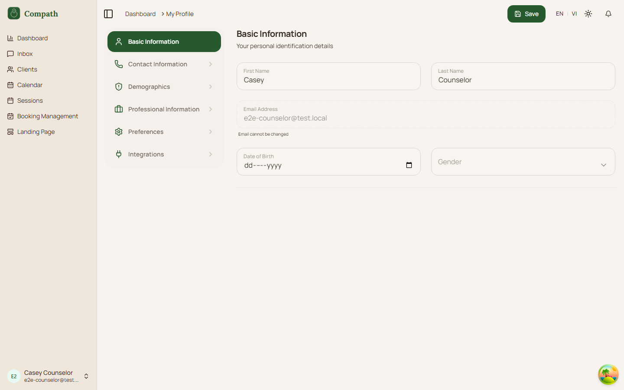Open the date picker calendar icon
Screen dimensions: 624x390
[x=409, y=165]
